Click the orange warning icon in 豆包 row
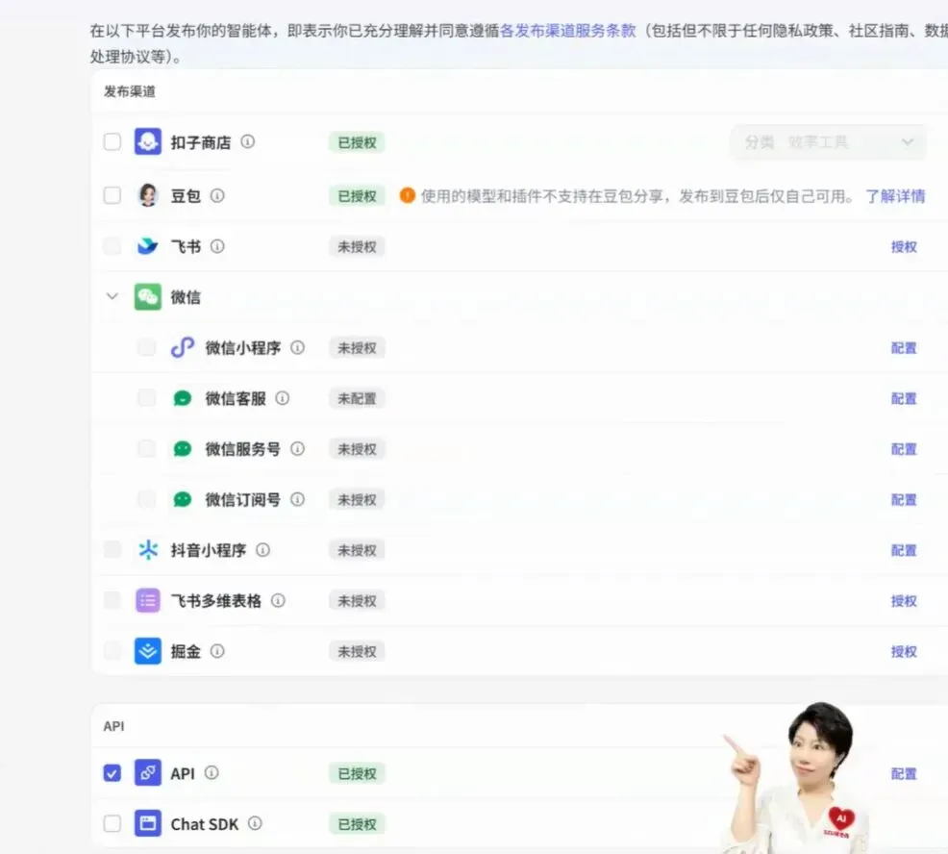Viewport: 948px width, 854px height. [408, 195]
